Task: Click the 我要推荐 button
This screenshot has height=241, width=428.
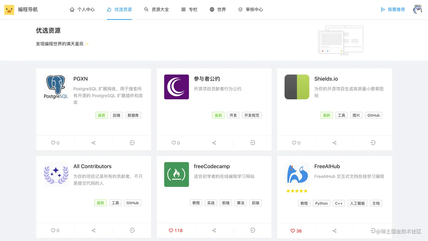Action: (393, 10)
